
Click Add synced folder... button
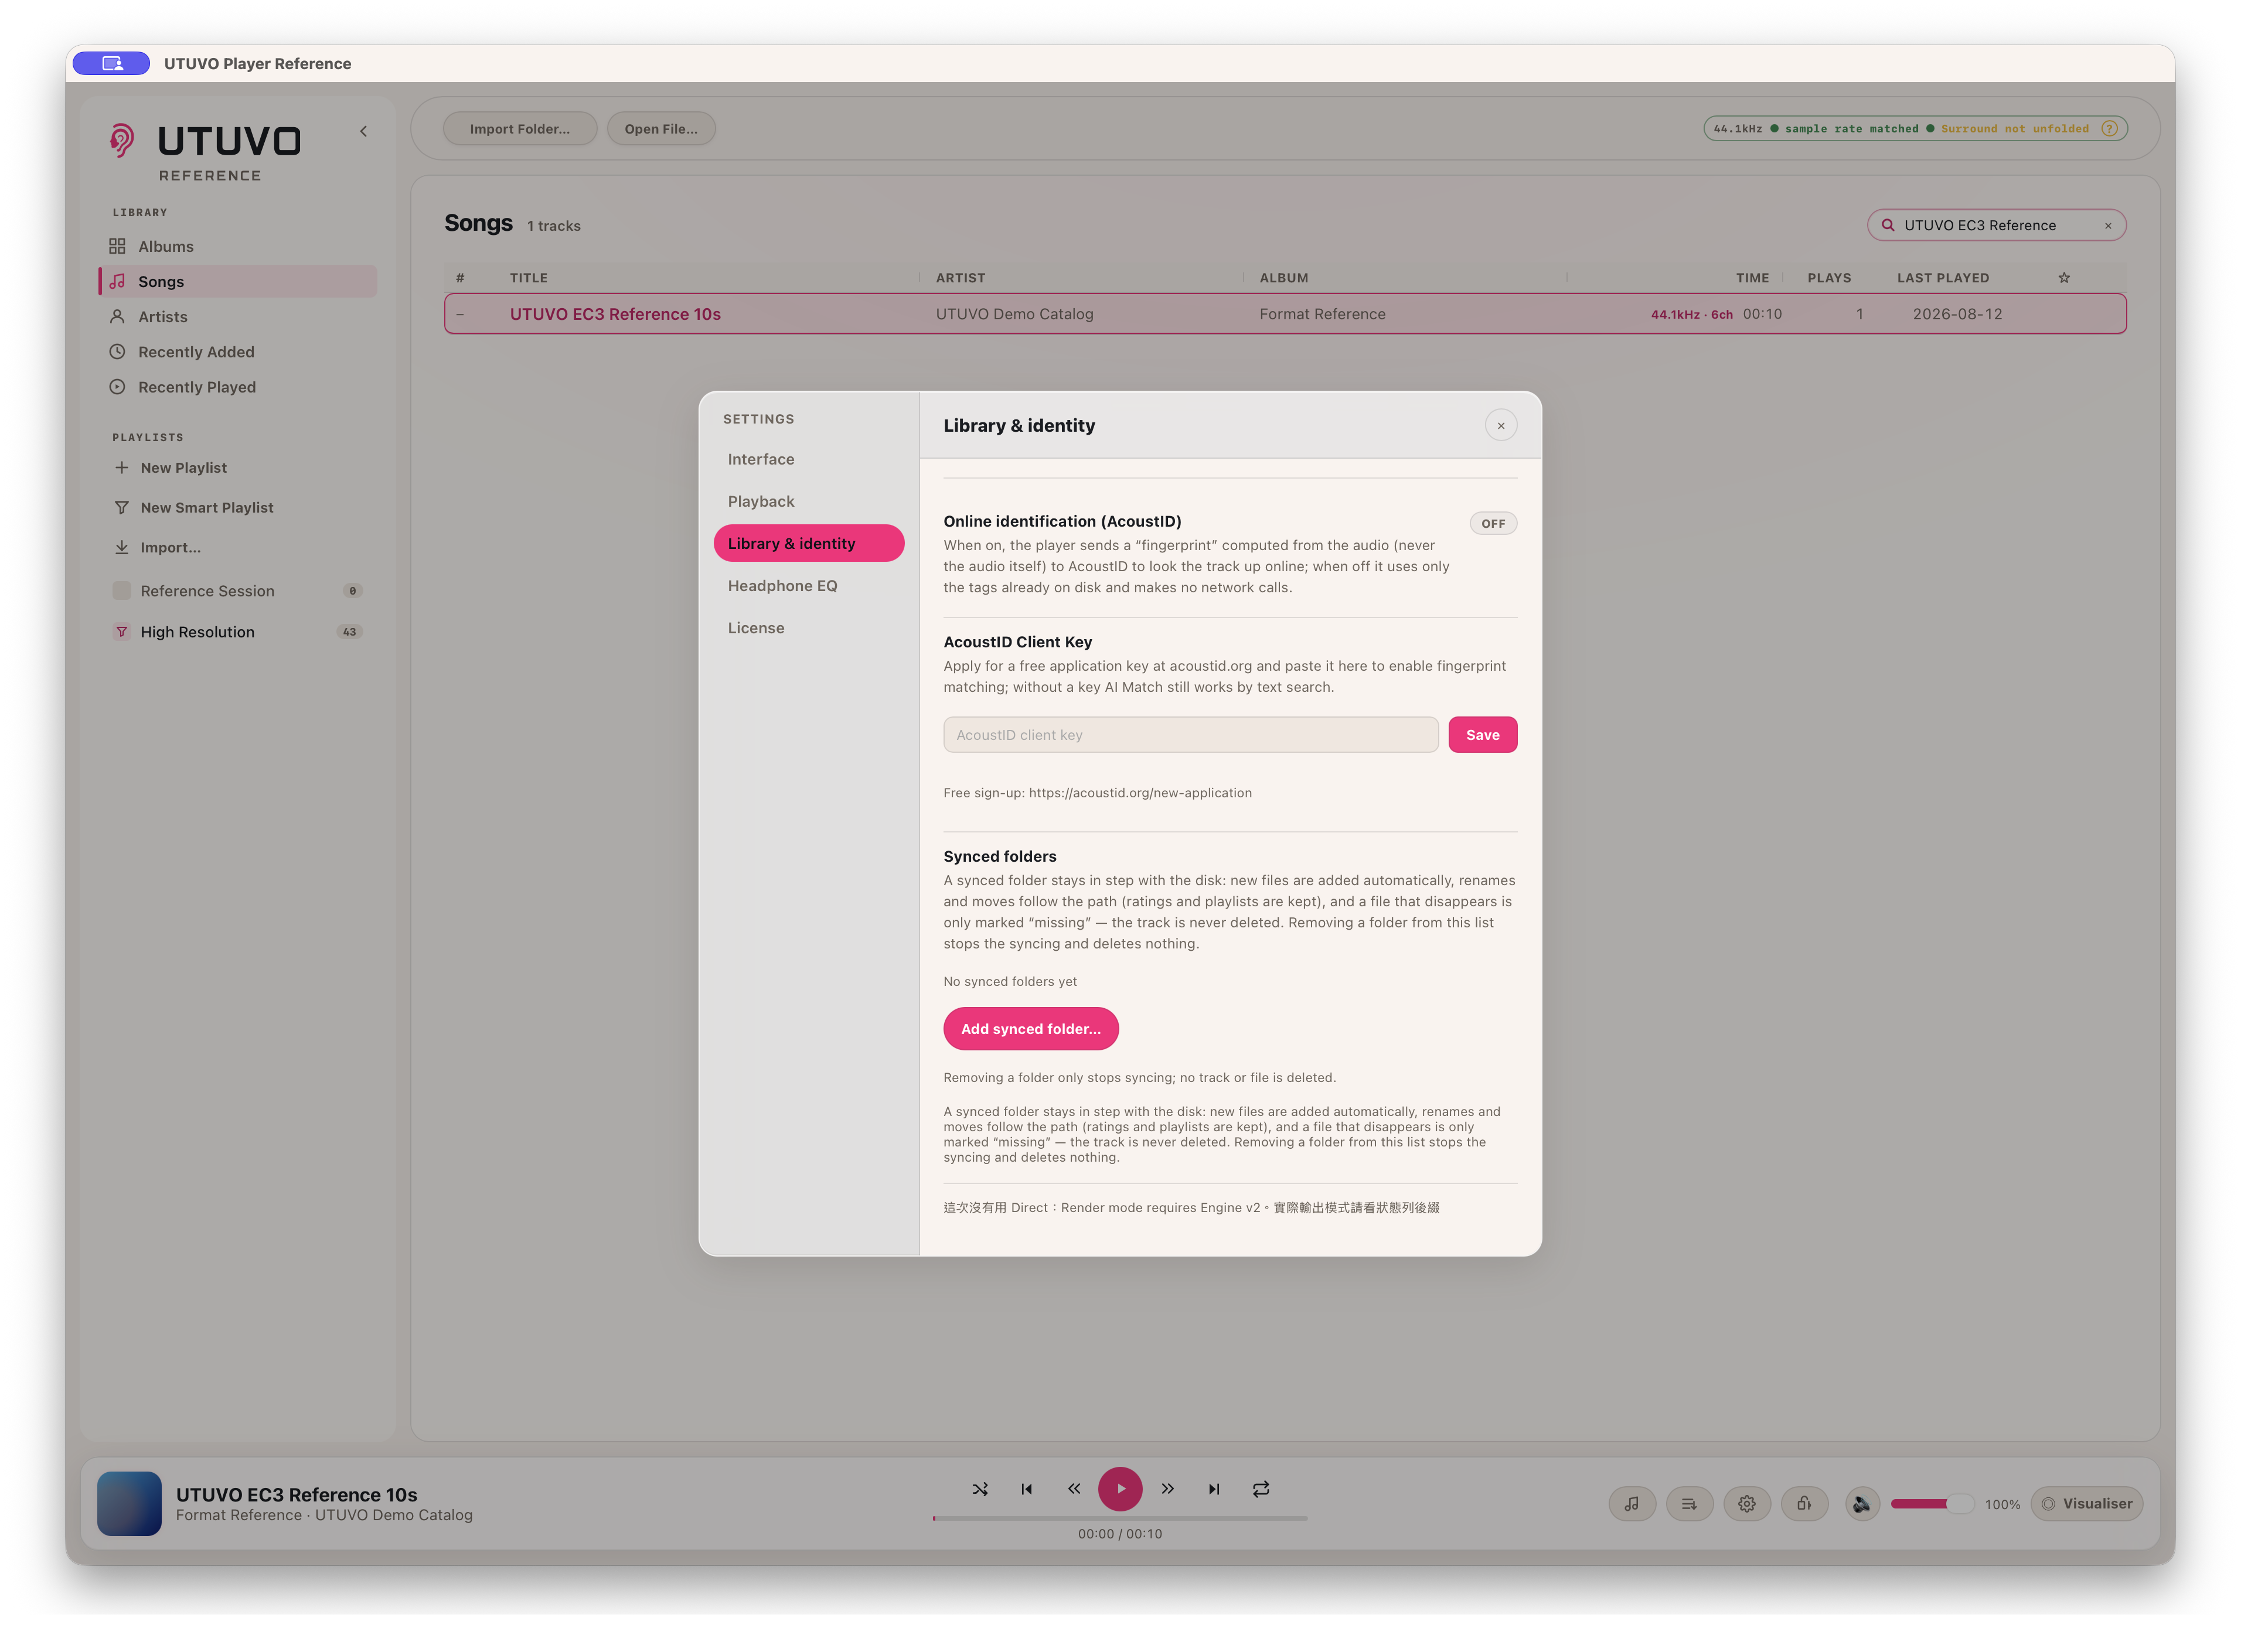click(1030, 1028)
